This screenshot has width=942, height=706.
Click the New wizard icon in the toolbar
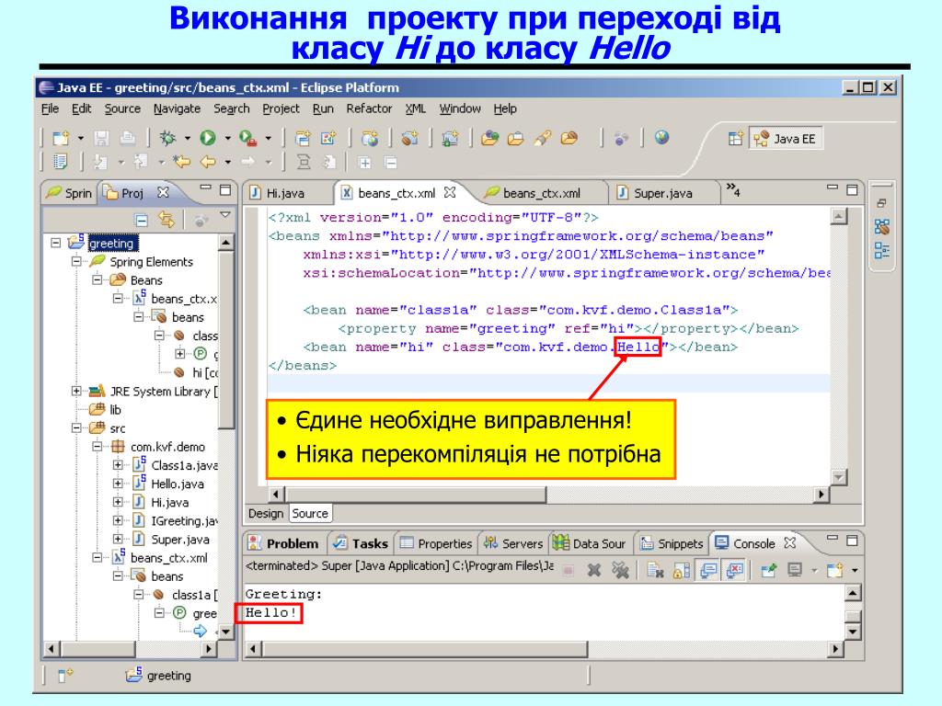tap(61, 138)
